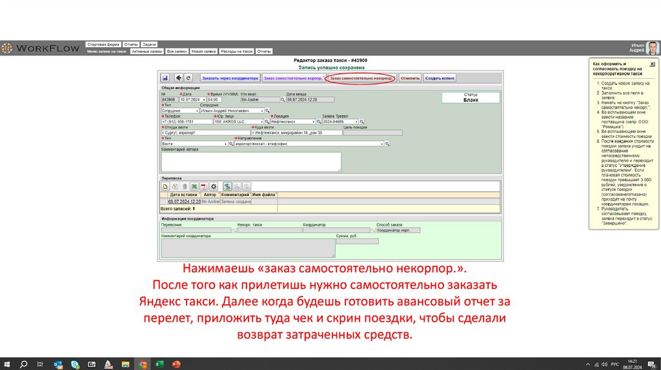This screenshot has height=370, width=661.
Task: Expand the Вахта type dropdown
Action: pyautogui.click(x=226, y=144)
